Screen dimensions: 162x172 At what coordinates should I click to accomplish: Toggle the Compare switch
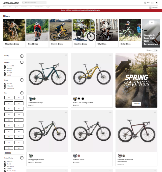[x=155, y=51]
